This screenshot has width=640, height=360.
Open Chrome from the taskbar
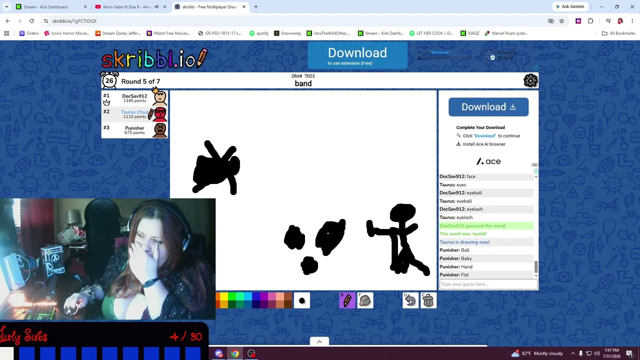pos(235,353)
